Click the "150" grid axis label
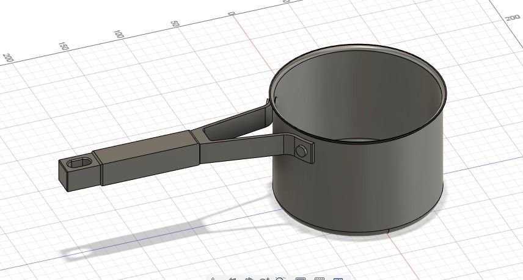The height and width of the screenshot is (280, 523). pos(64,46)
